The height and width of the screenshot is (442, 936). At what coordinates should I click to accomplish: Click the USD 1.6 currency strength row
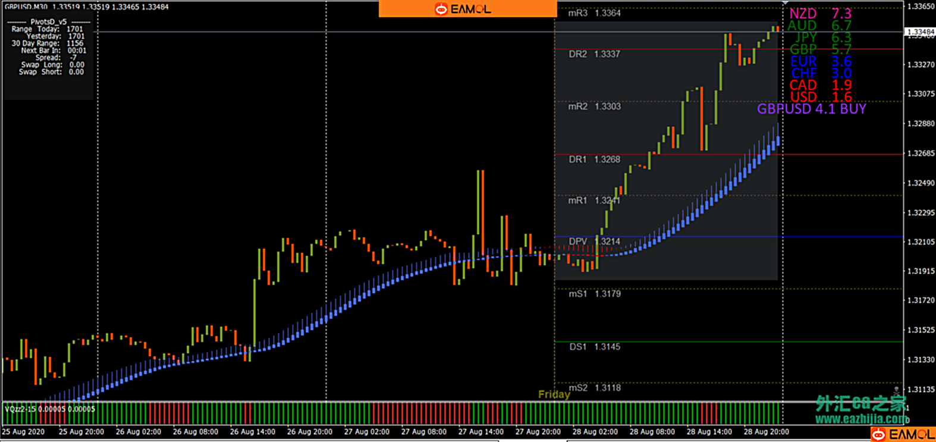820,97
